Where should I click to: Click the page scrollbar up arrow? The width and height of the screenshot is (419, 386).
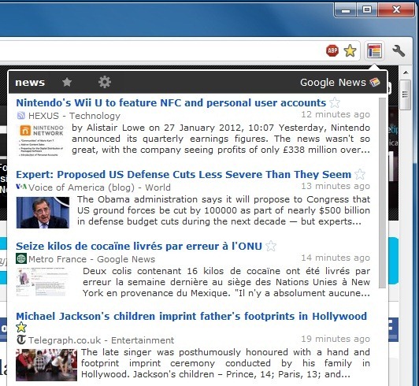[406, 72]
